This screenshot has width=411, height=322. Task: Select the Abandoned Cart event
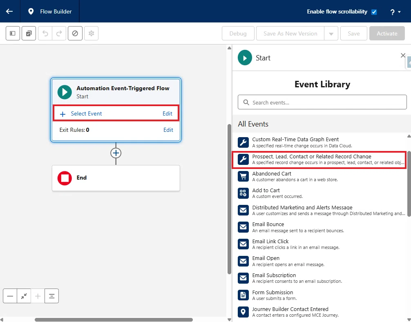pyautogui.click(x=322, y=176)
